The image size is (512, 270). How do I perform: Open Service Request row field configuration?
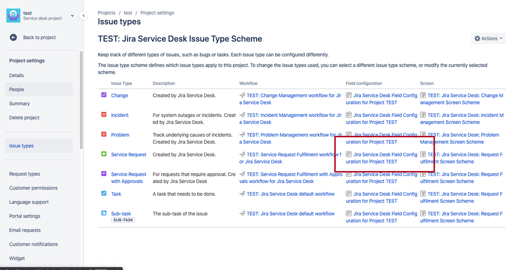coord(382,158)
